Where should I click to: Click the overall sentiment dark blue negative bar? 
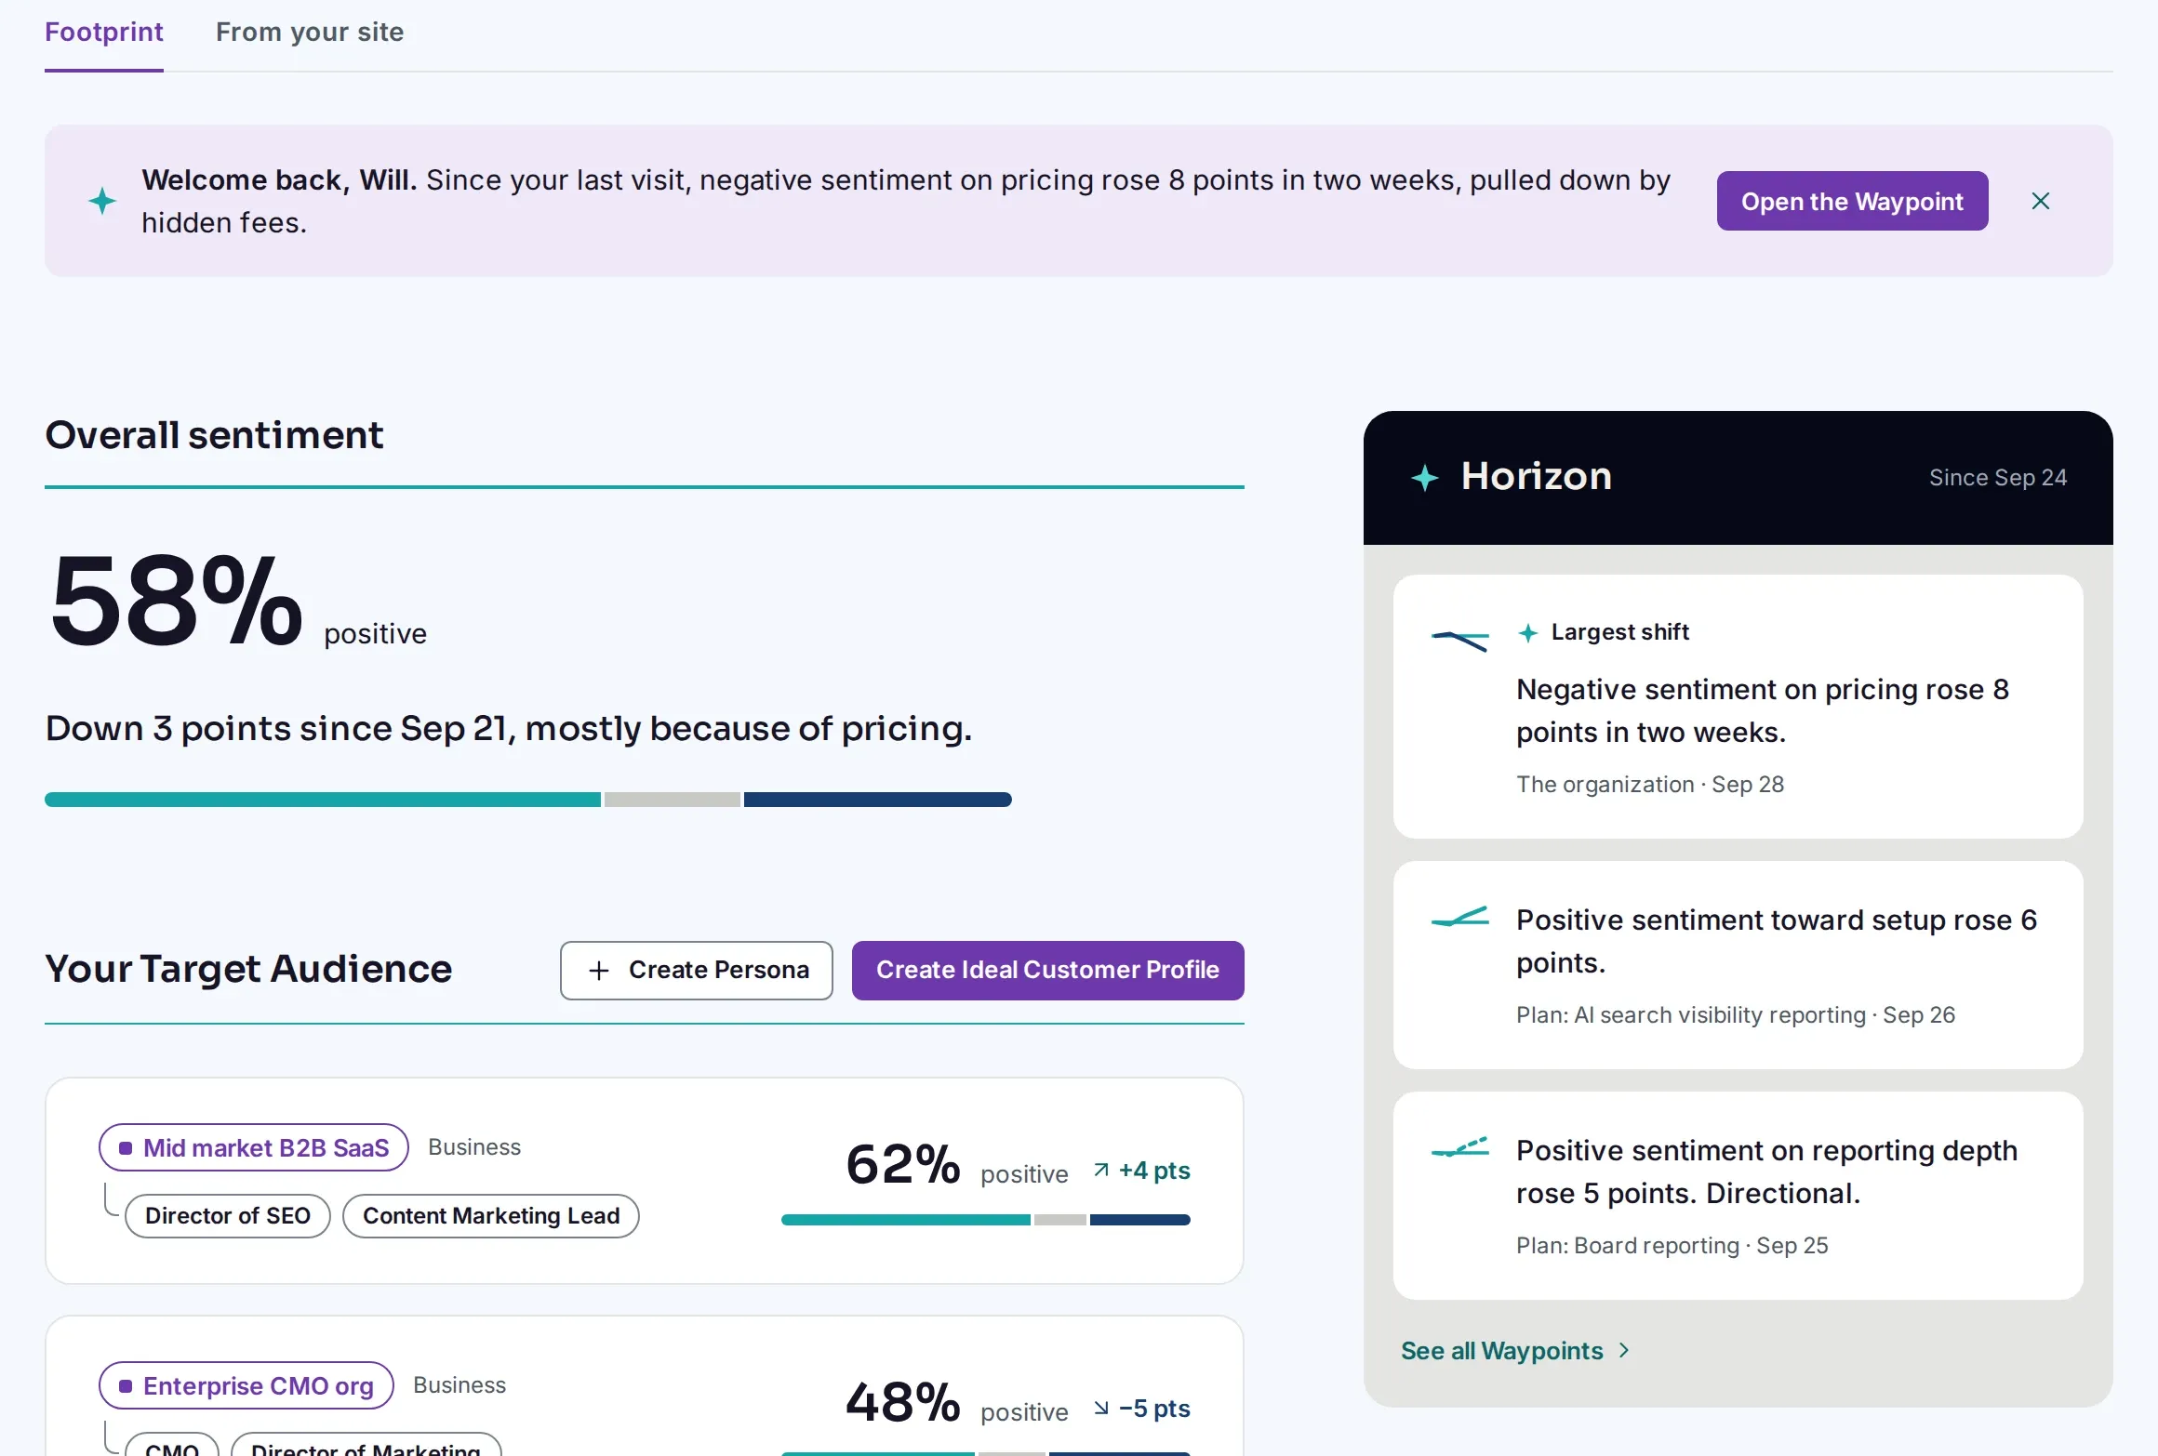[x=878, y=800]
